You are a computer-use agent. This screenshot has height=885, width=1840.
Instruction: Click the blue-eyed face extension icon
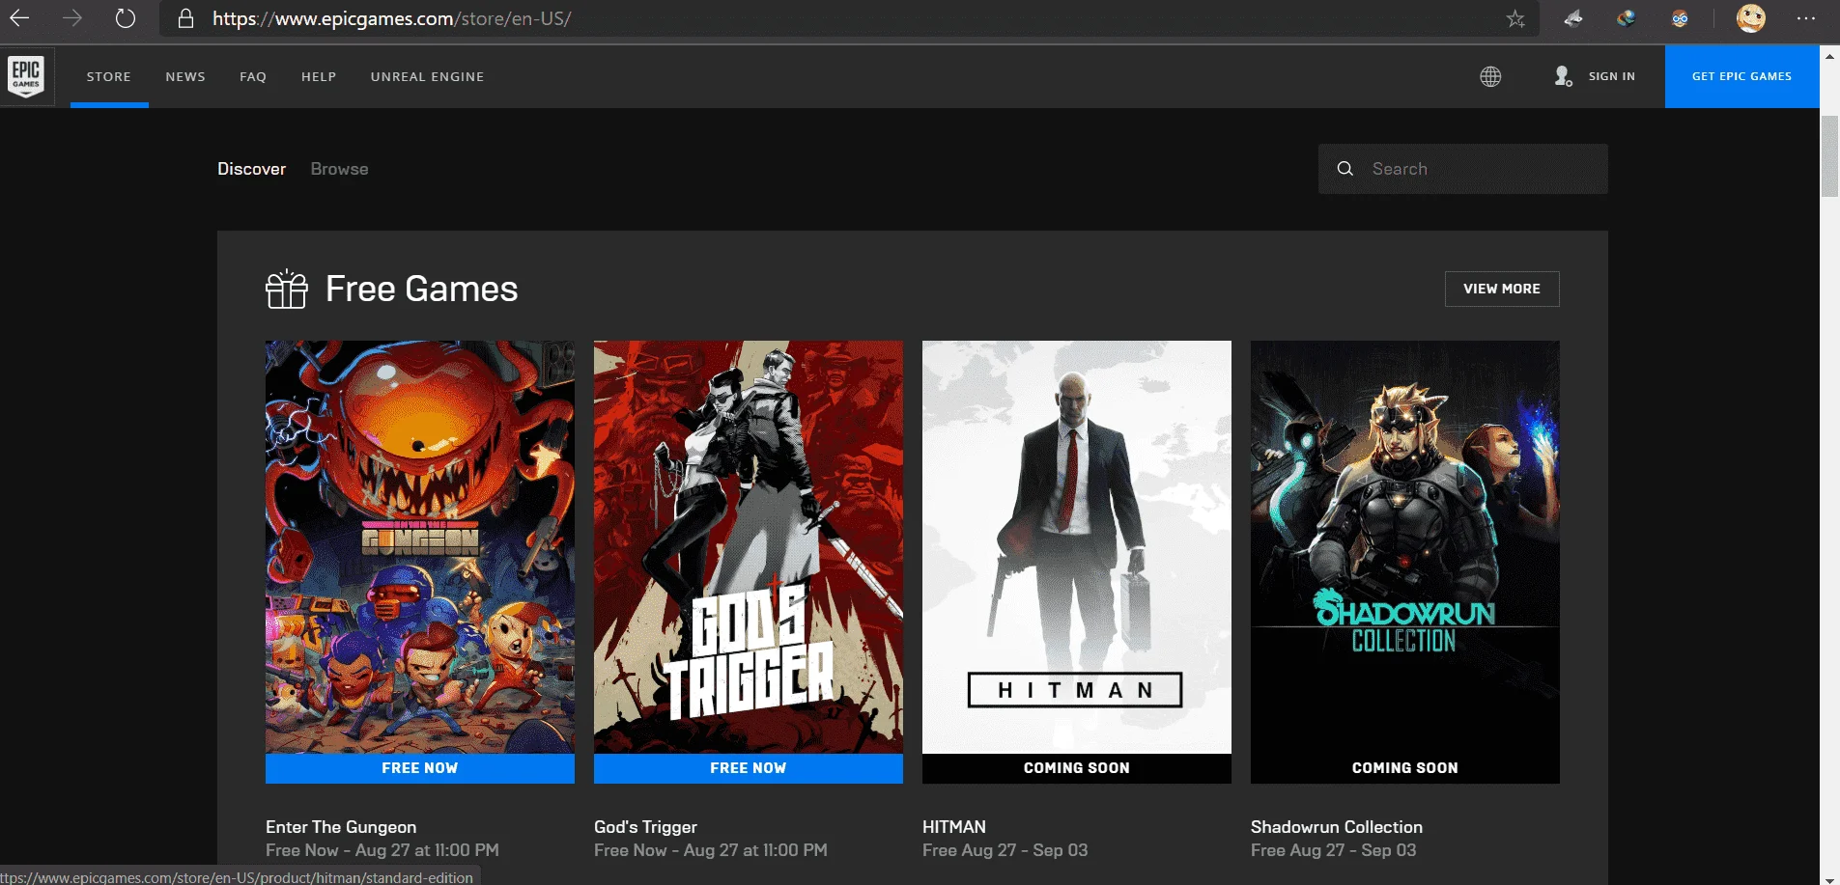(1680, 18)
